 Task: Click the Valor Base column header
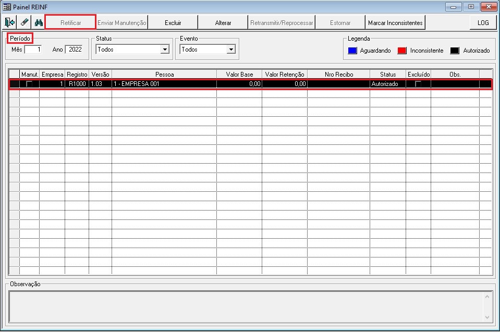(x=239, y=74)
